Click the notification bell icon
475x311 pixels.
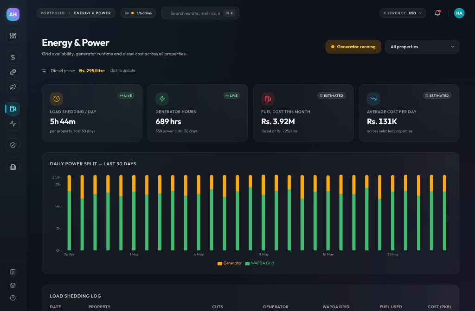point(437,13)
